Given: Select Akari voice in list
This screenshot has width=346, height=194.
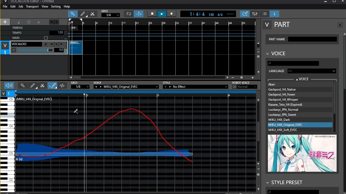Looking at the screenshot, I should pyautogui.click(x=300, y=85).
